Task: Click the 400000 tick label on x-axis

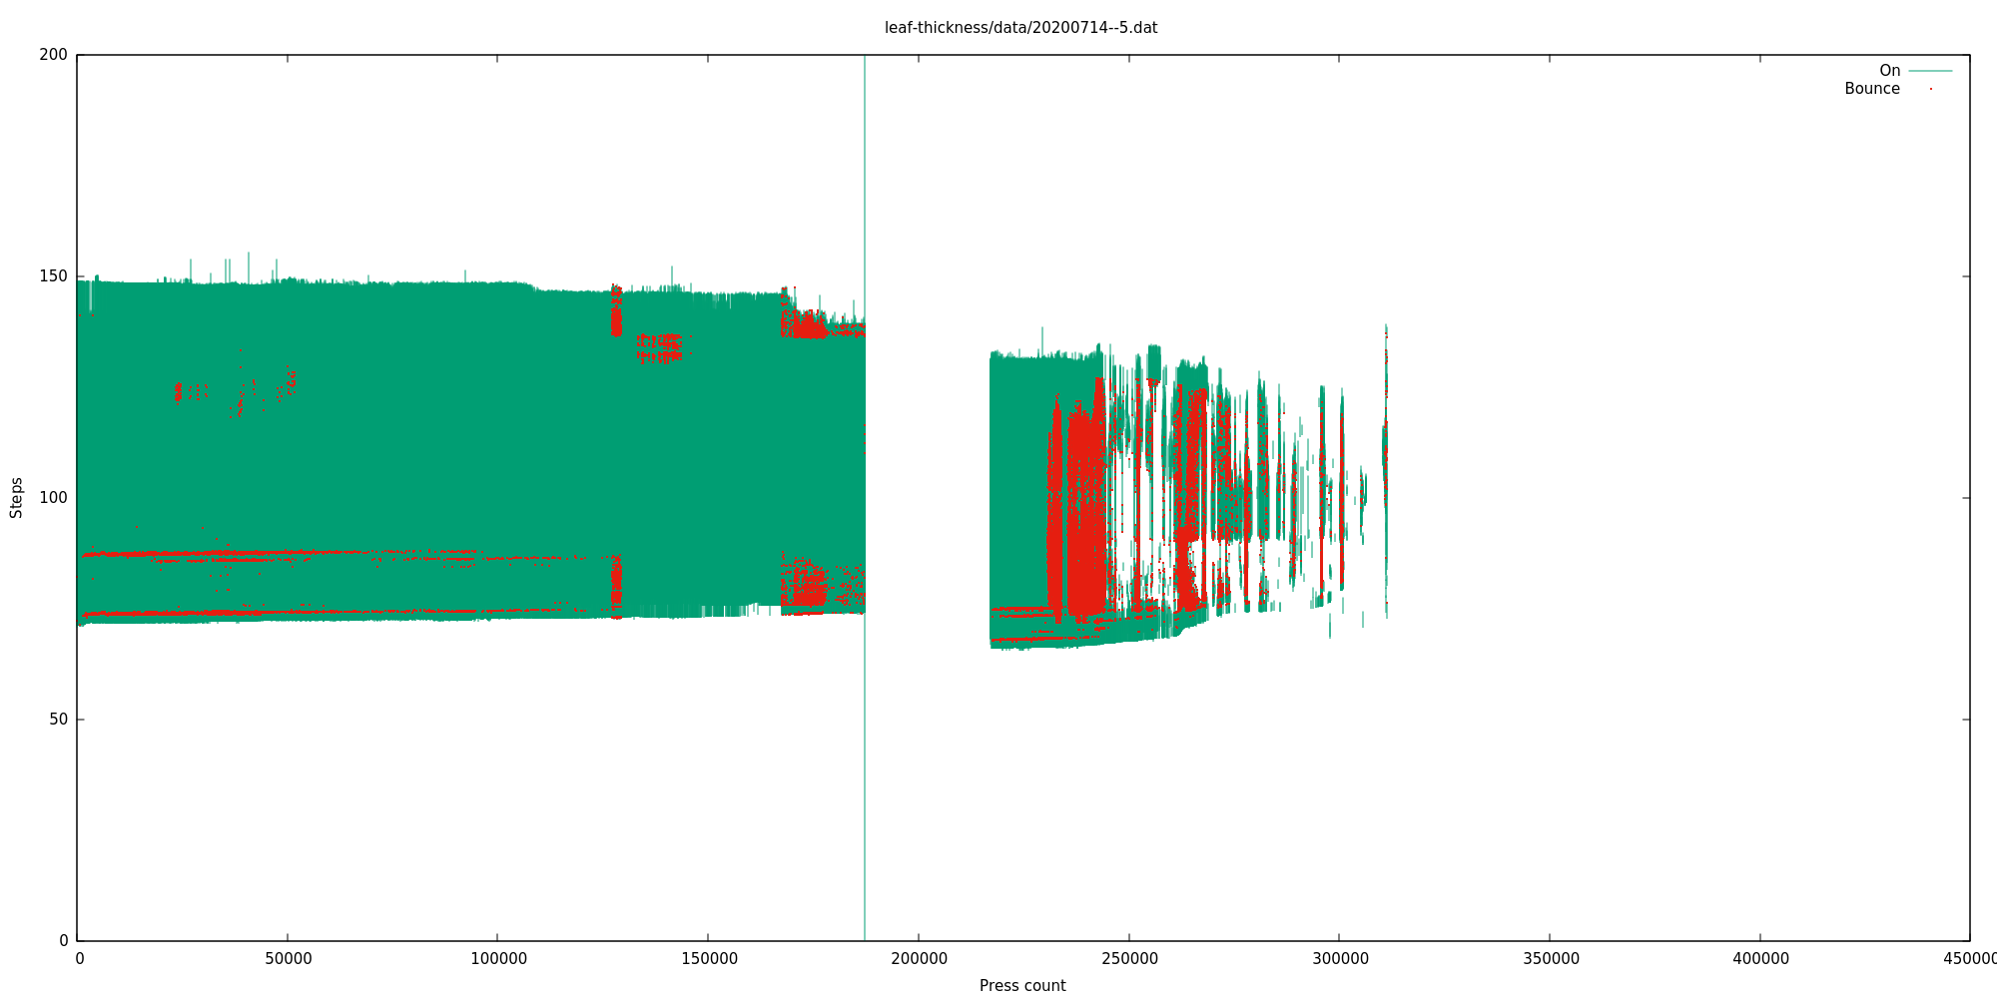Action: (x=1760, y=959)
